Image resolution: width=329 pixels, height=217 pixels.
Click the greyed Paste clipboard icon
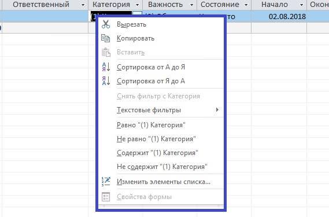106,52
